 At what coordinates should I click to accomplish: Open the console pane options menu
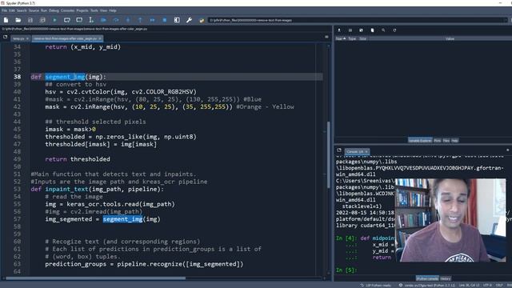[508, 150]
